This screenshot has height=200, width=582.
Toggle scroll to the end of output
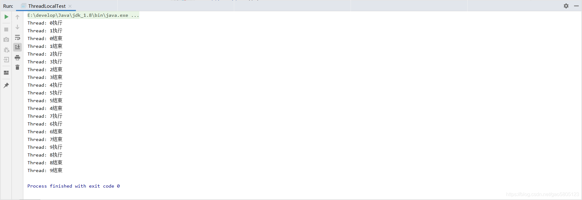[x=17, y=47]
